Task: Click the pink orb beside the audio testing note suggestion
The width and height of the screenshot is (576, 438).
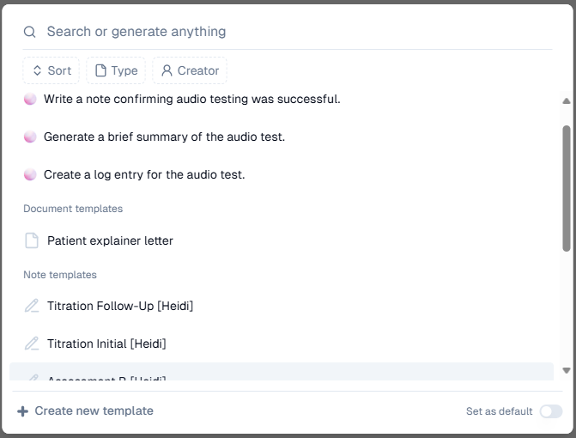Action: [x=30, y=99]
